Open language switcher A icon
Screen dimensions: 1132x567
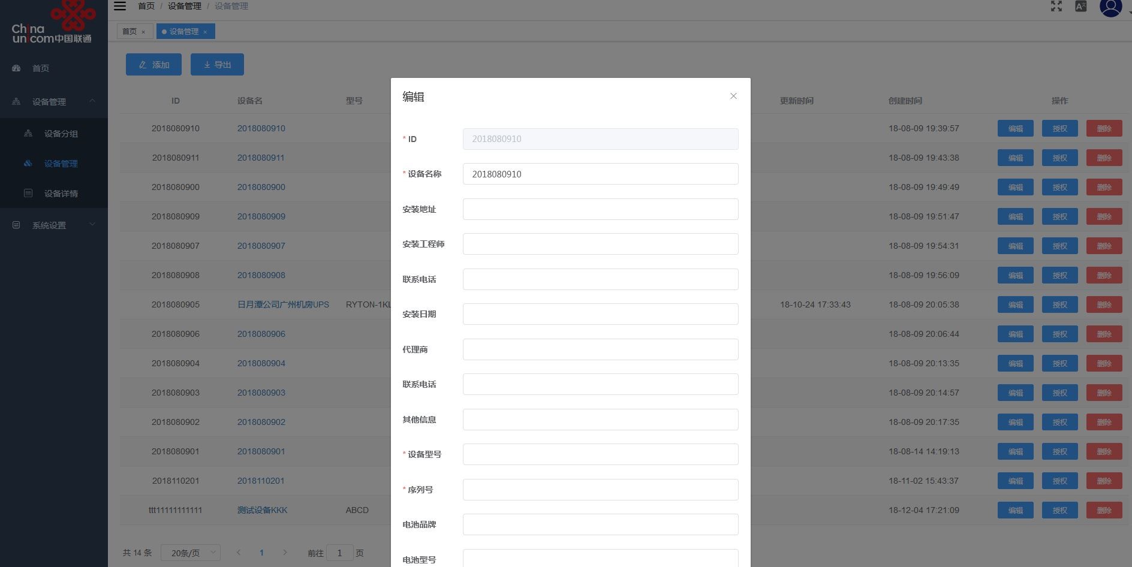click(x=1080, y=7)
